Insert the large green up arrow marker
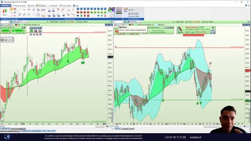 [x=81, y=16]
